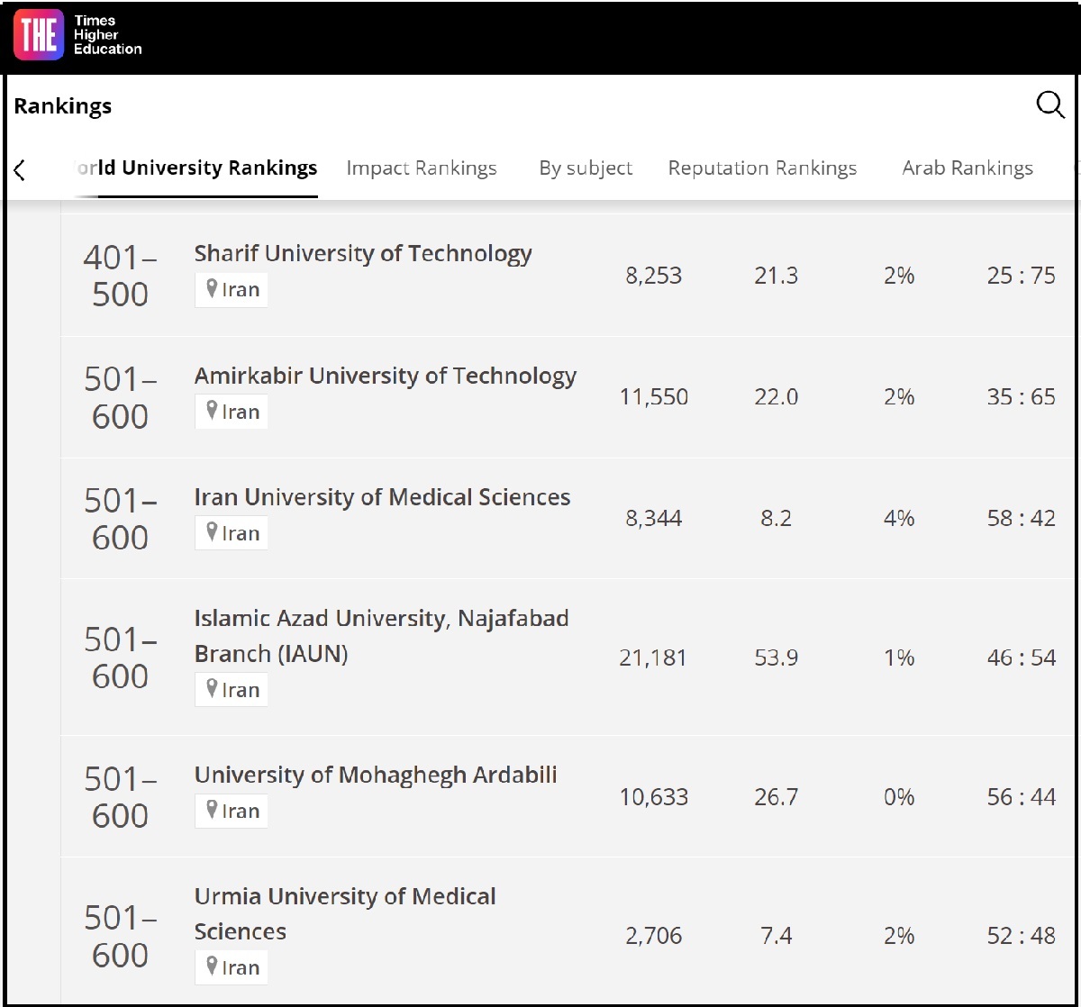Image resolution: width=1081 pixels, height=1007 pixels.
Task: Click Iran University of Medical Sciences
Action: [x=382, y=497]
